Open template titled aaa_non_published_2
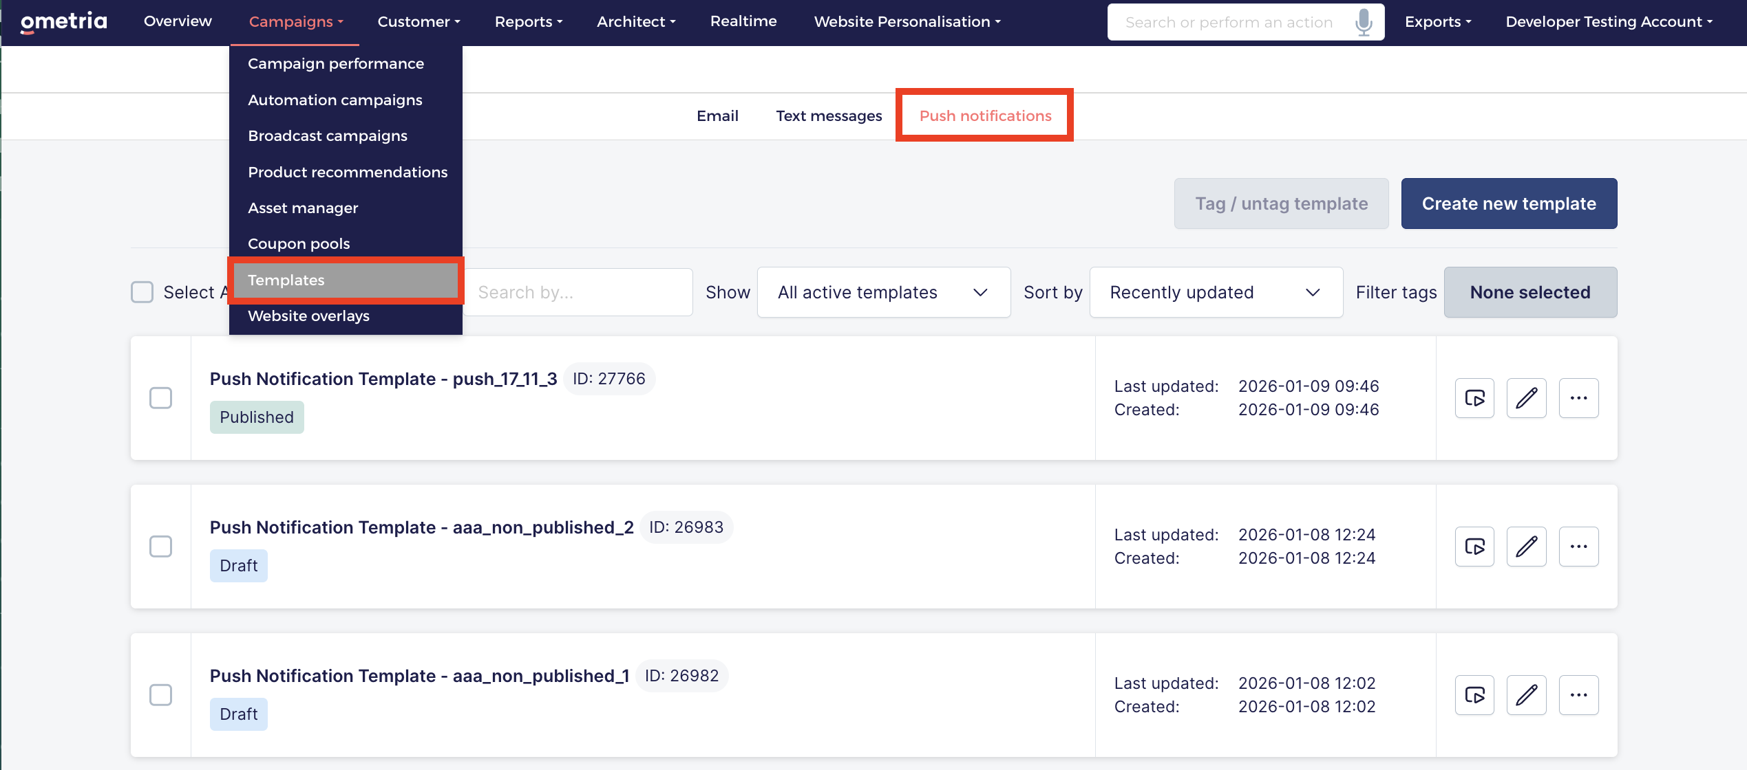Viewport: 1747px width, 770px height. (x=421, y=527)
